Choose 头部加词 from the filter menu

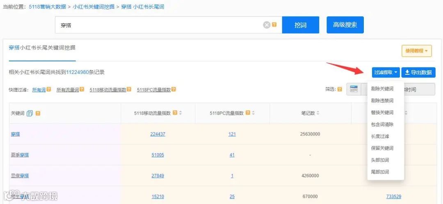tap(380, 160)
